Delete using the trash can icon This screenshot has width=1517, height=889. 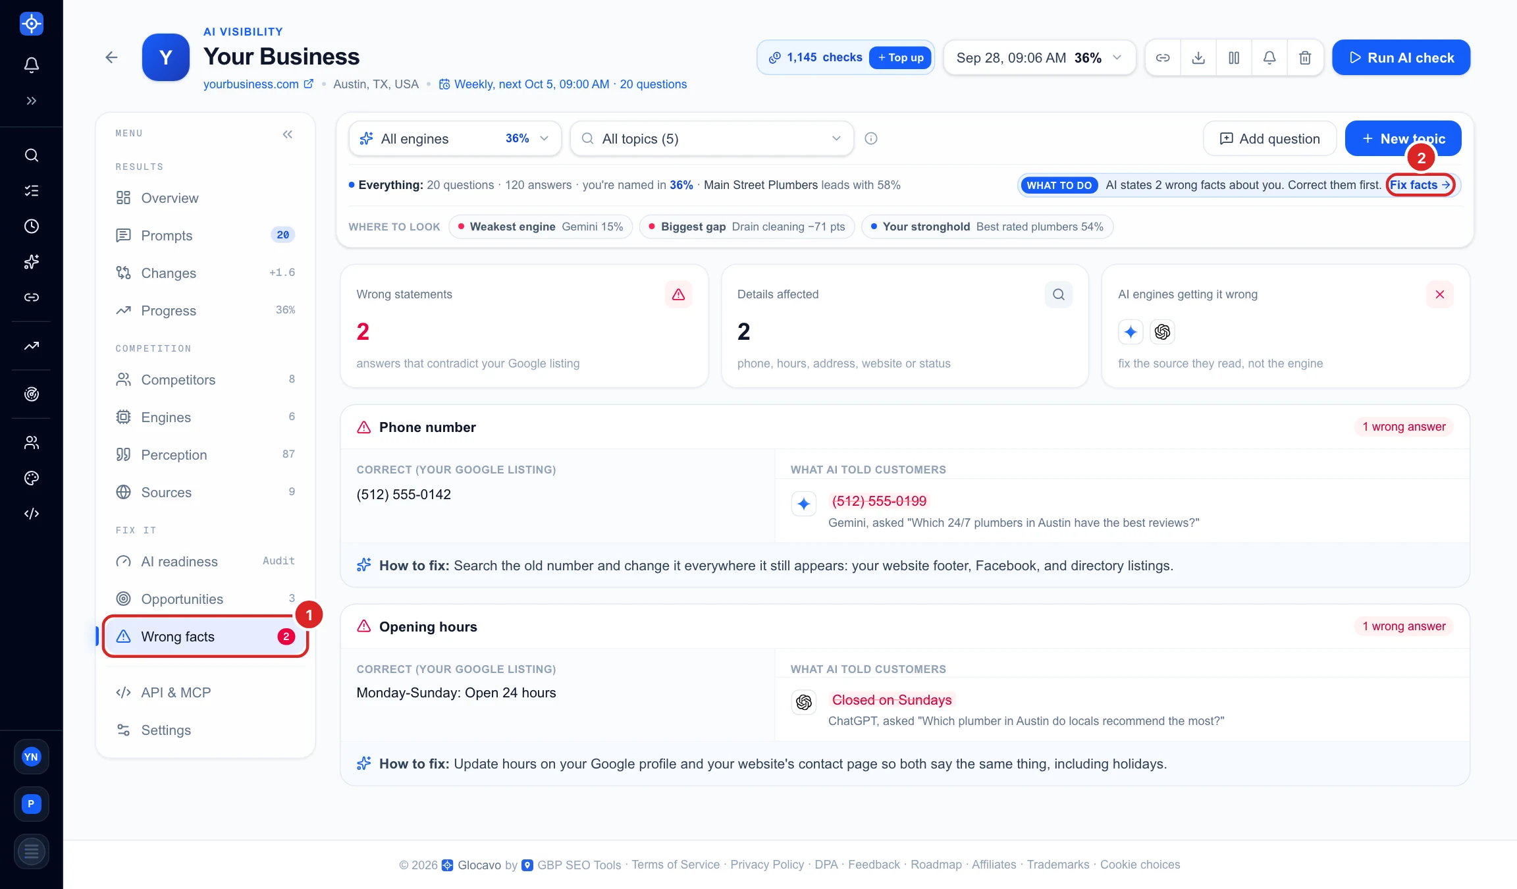[1305, 57]
